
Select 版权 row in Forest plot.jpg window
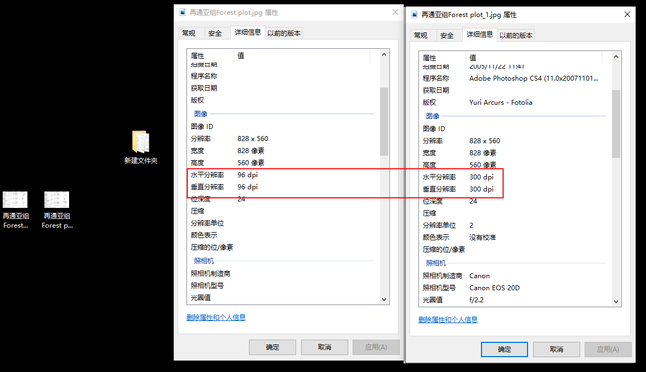[x=284, y=100]
